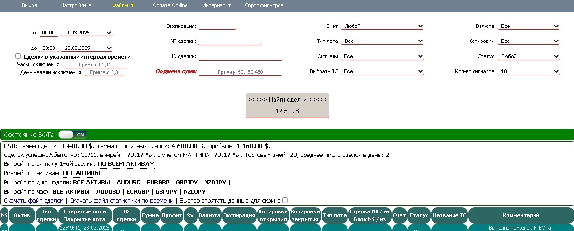This screenshot has width=574, height=231.
Task: Select EURGBP in Винрейт по часу
Action: (x=138, y=191)
